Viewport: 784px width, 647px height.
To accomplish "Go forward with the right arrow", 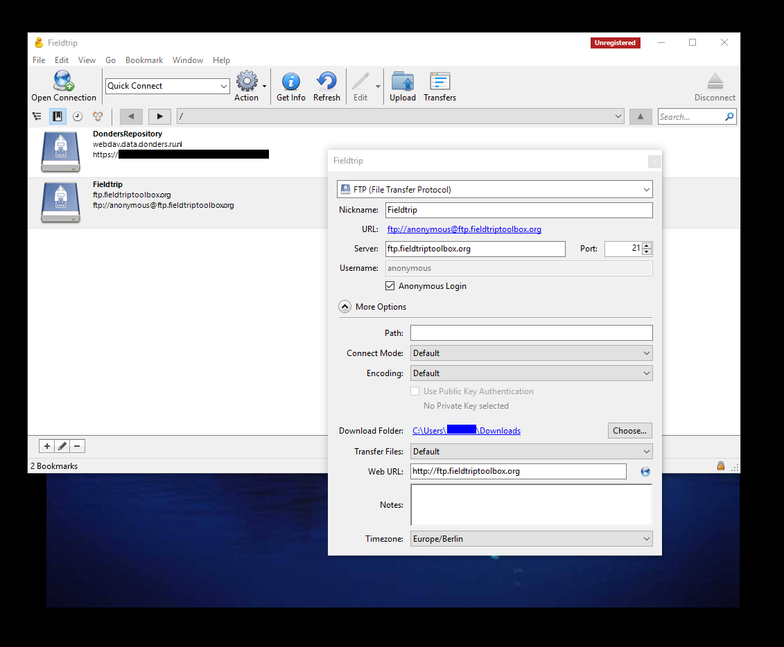I will tap(159, 116).
